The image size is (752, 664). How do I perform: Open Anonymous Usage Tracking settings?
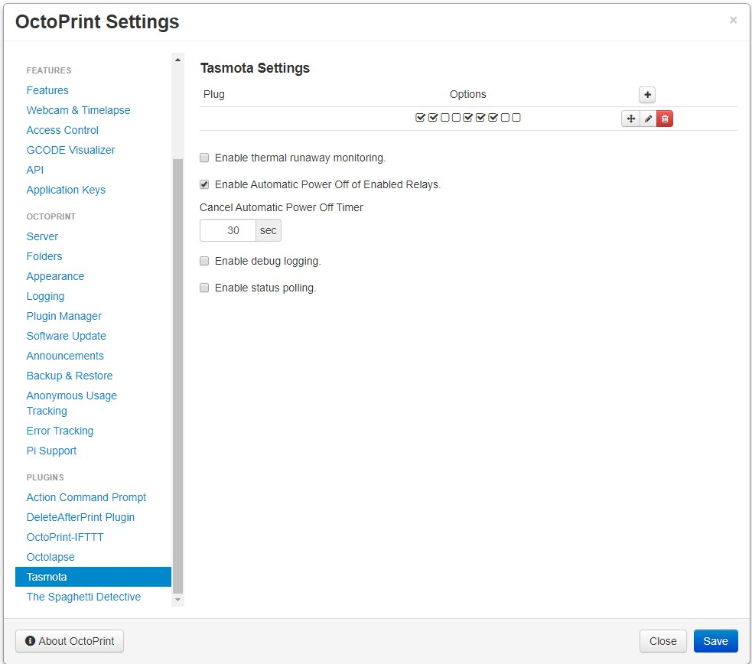point(71,403)
